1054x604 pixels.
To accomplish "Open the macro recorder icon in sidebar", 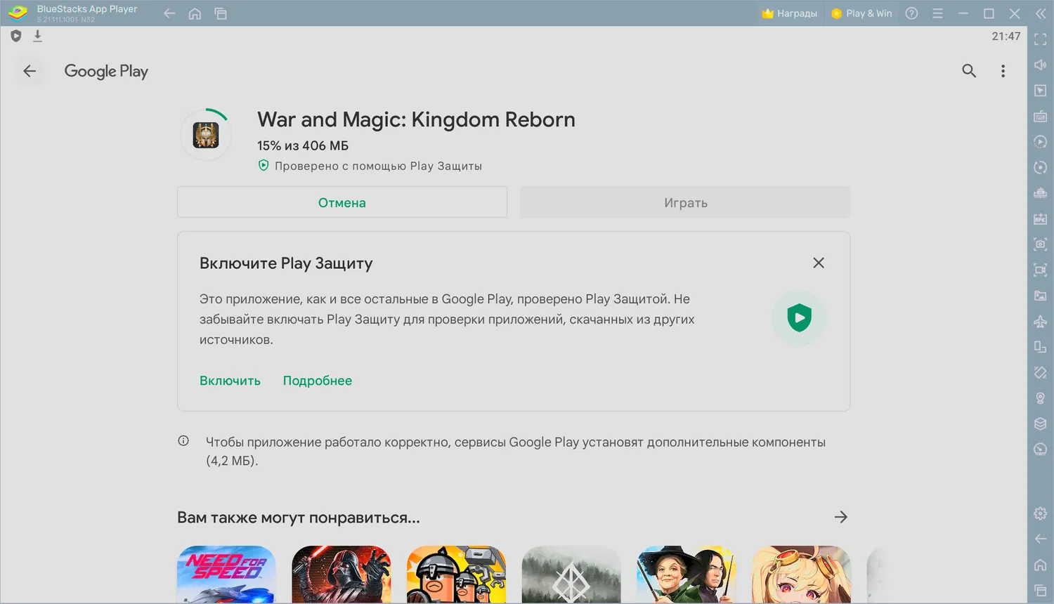I will point(1041,142).
